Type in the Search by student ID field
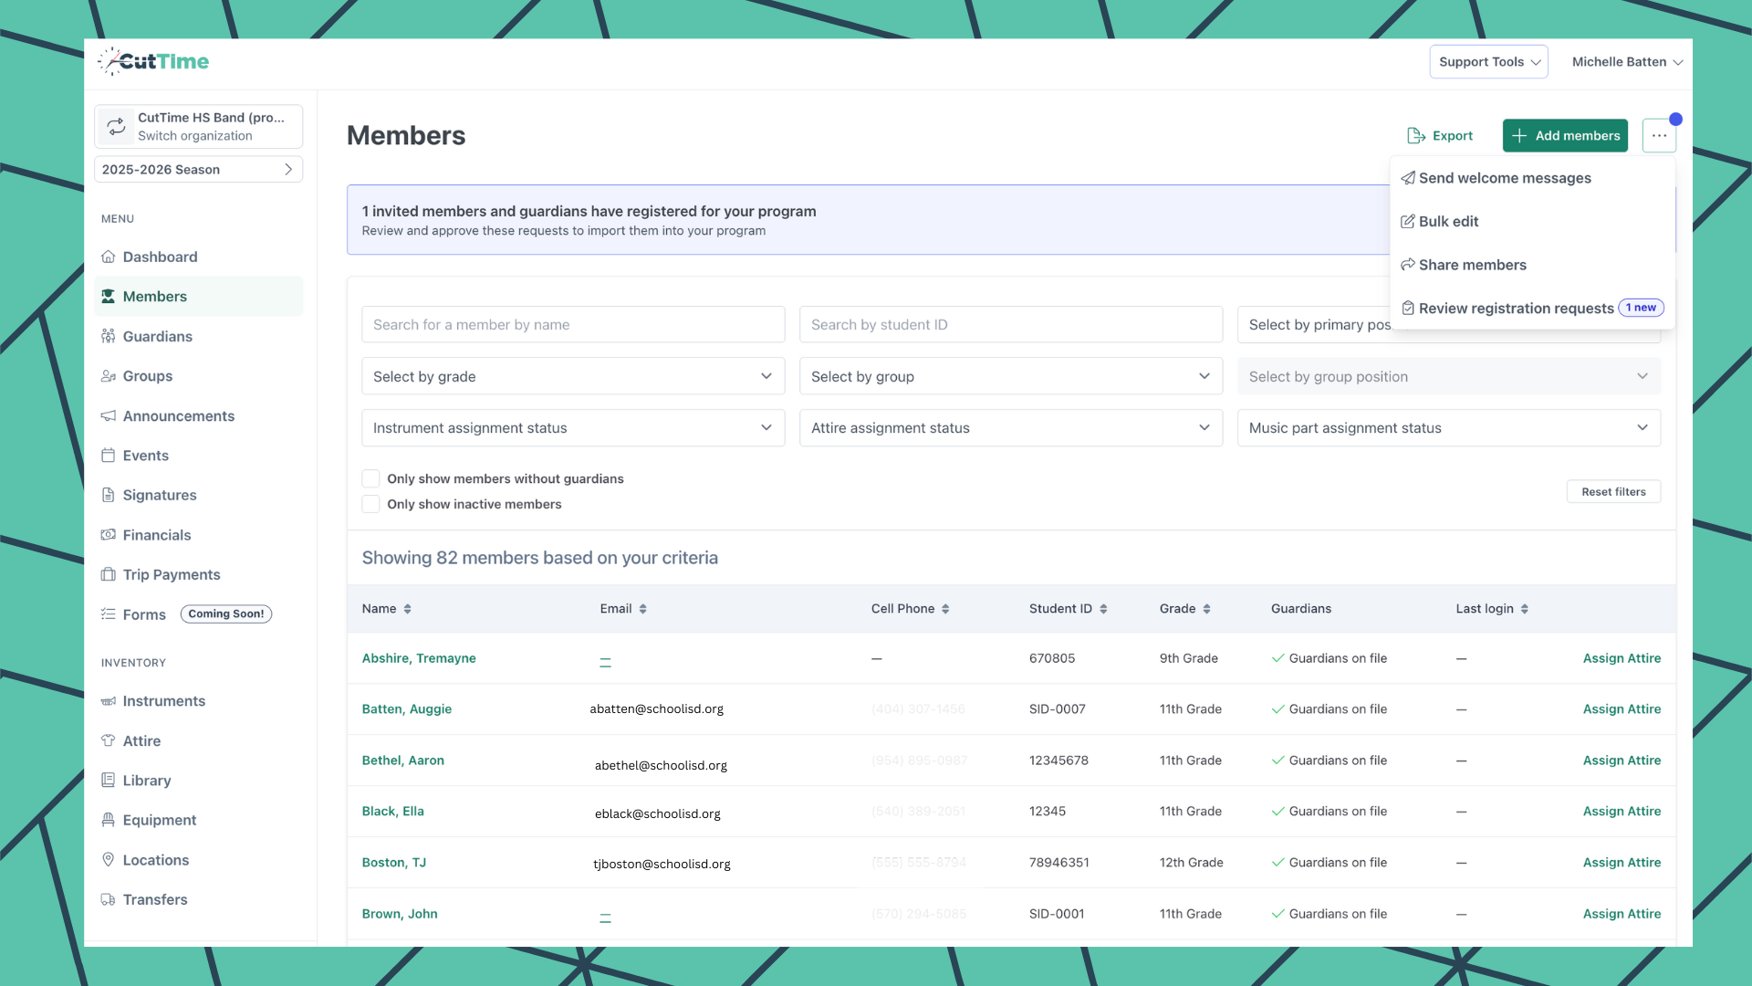Image resolution: width=1752 pixels, height=986 pixels. click(1011, 324)
